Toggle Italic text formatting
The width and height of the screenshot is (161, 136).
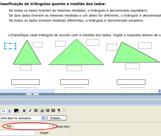[x=30, y=111]
